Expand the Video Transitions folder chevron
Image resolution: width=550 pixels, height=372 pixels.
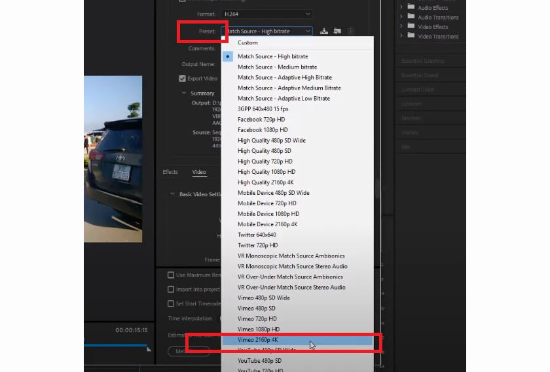(x=401, y=36)
